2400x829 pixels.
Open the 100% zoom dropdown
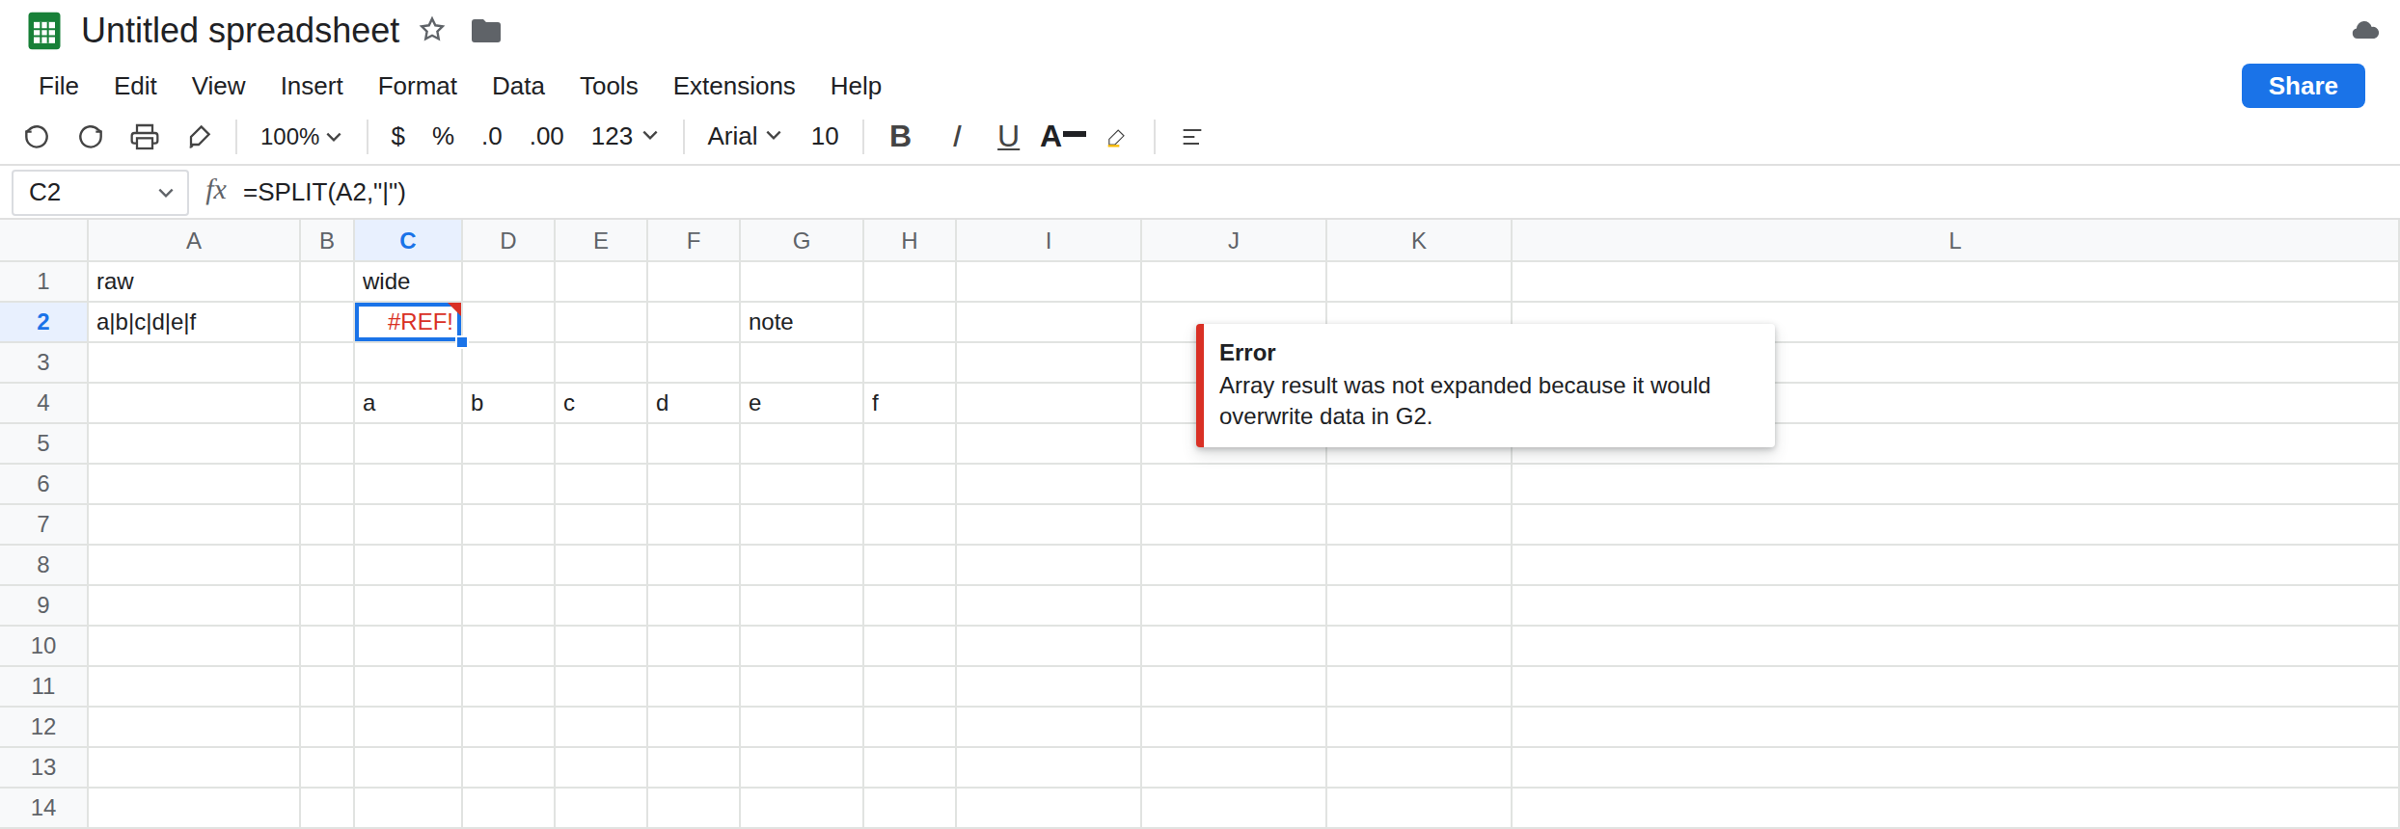click(301, 137)
